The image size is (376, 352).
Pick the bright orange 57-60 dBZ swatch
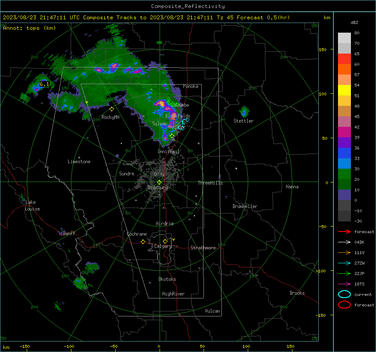tap(344, 69)
